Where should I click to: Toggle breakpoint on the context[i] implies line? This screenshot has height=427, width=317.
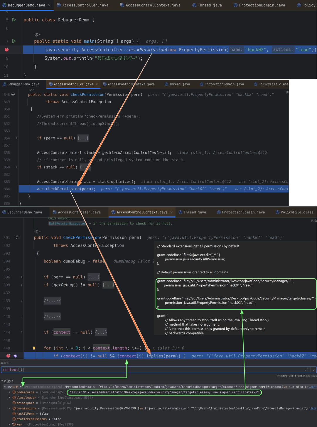pos(8,356)
